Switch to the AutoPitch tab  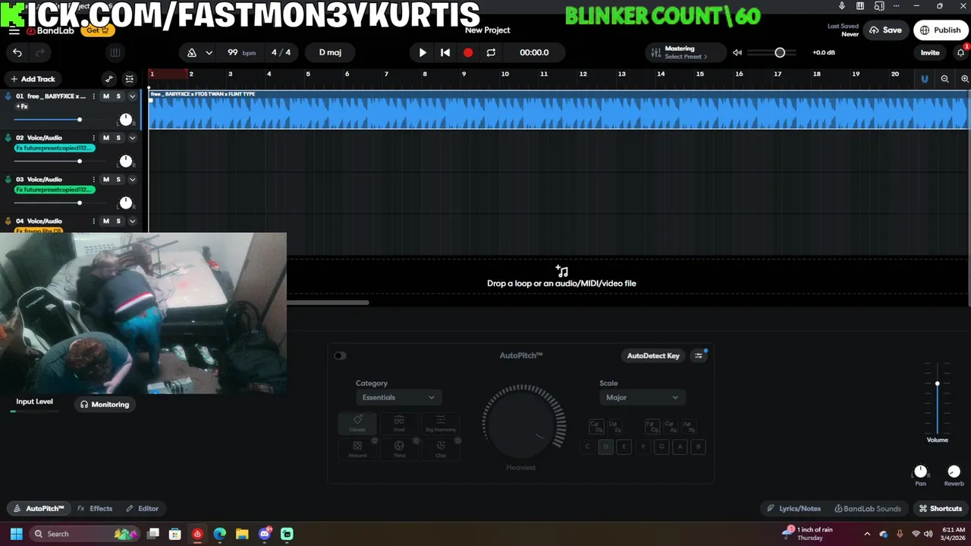point(39,509)
